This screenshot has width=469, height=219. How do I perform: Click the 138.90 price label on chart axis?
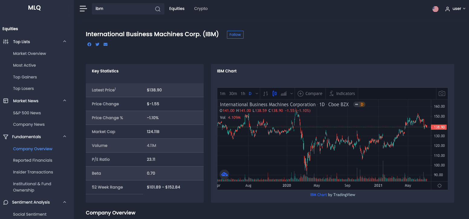click(439, 127)
